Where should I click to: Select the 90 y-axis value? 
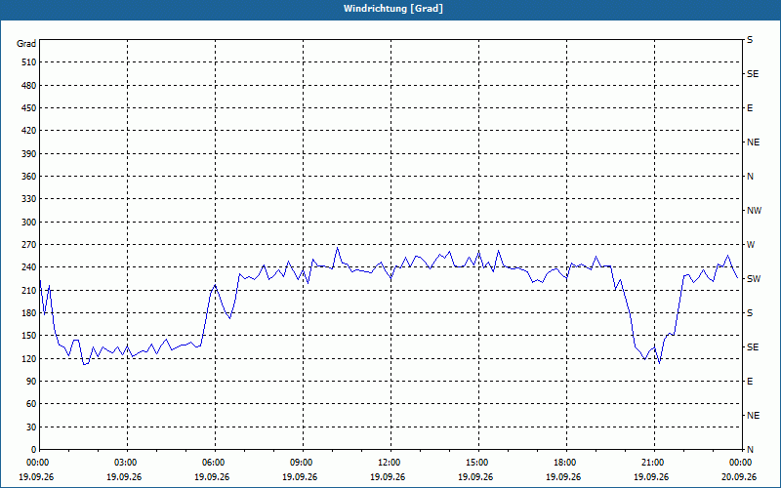(x=30, y=381)
